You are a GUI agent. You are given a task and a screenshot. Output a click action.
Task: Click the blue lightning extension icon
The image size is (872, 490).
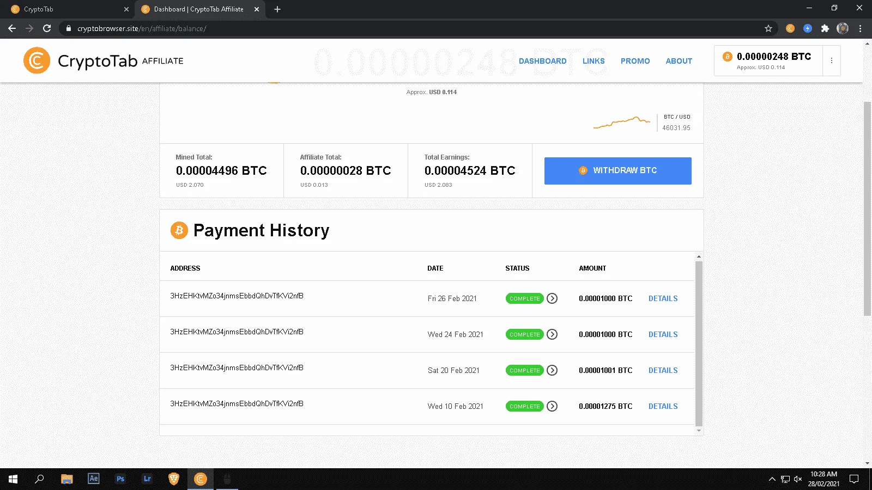point(808,28)
